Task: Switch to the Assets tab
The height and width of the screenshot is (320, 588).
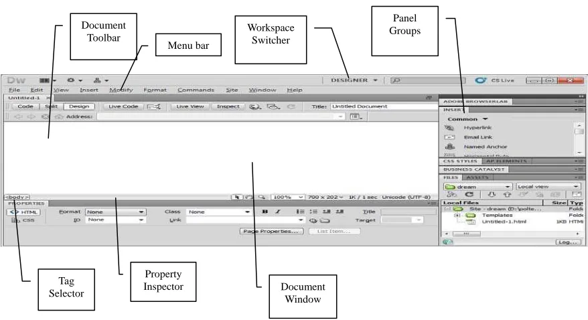Action: [477, 177]
